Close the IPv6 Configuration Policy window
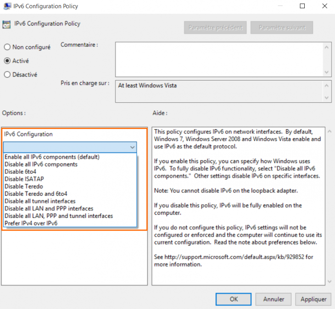The height and width of the screenshot is (309, 335). coord(324,6)
